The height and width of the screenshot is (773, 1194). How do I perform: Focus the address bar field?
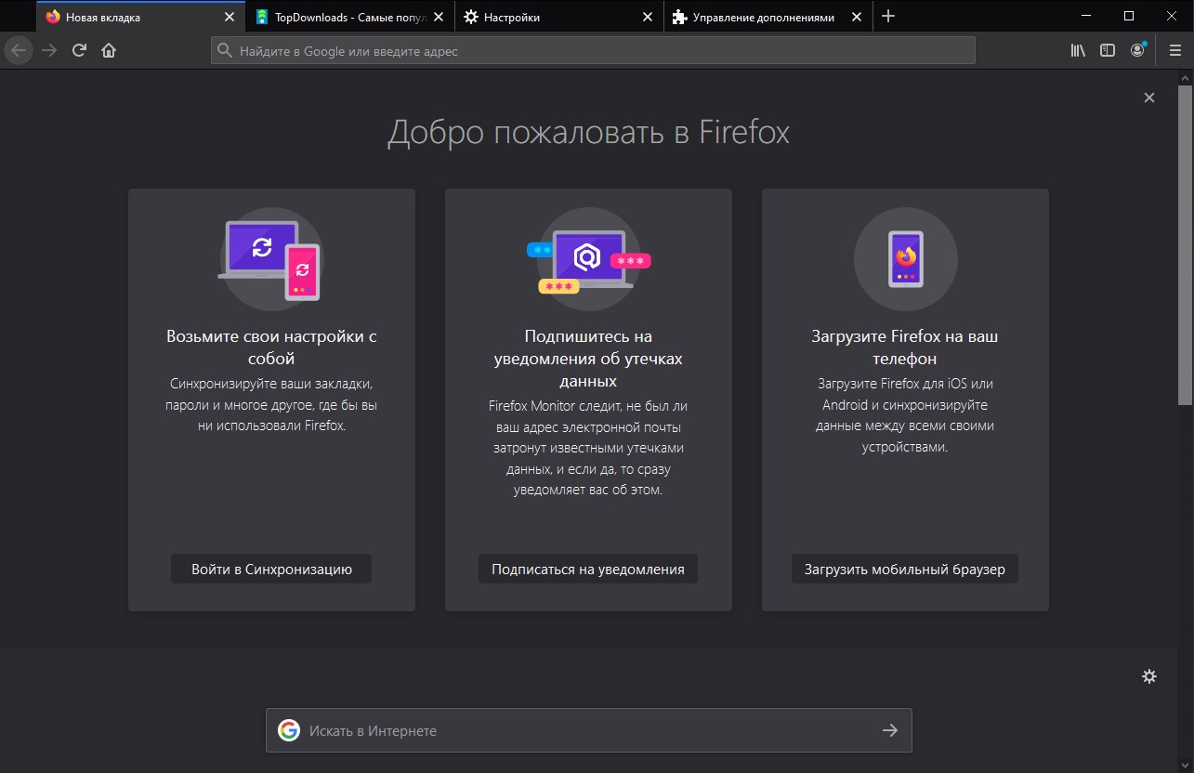(593, 50)
